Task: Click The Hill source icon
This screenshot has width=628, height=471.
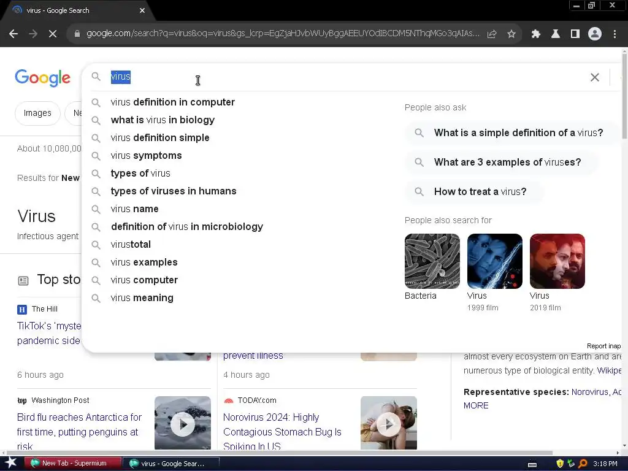Action: pyautogui.click(x=22, y=309)
